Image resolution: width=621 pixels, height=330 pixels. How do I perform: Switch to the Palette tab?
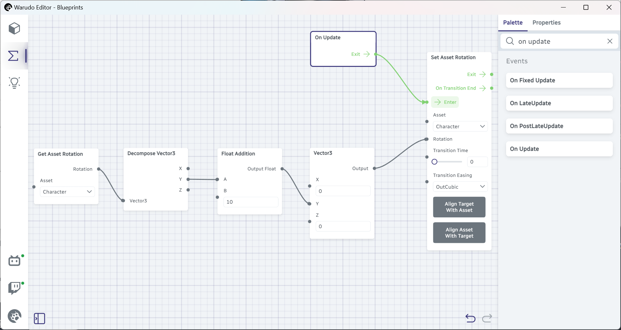tap(513, 23)
